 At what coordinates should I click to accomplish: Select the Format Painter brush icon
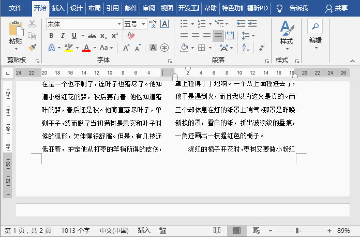pos(33,48)
